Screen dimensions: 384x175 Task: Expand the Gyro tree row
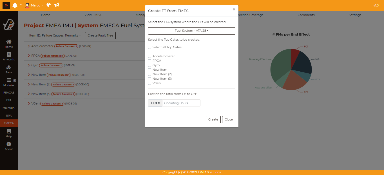(x=29, y=65)
